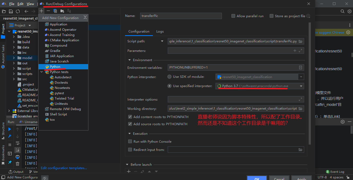Viewport: 353px width, 180px height.
Task: Click Edit configuration templates link
Action: [x=64, y=168]
